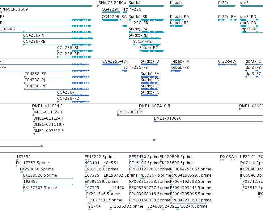Click the dpr3 gene label
This screenshot has height=211, width=263.
[244, 3]
